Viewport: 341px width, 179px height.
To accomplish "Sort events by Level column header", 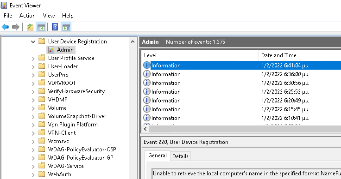I will [199, 55].
